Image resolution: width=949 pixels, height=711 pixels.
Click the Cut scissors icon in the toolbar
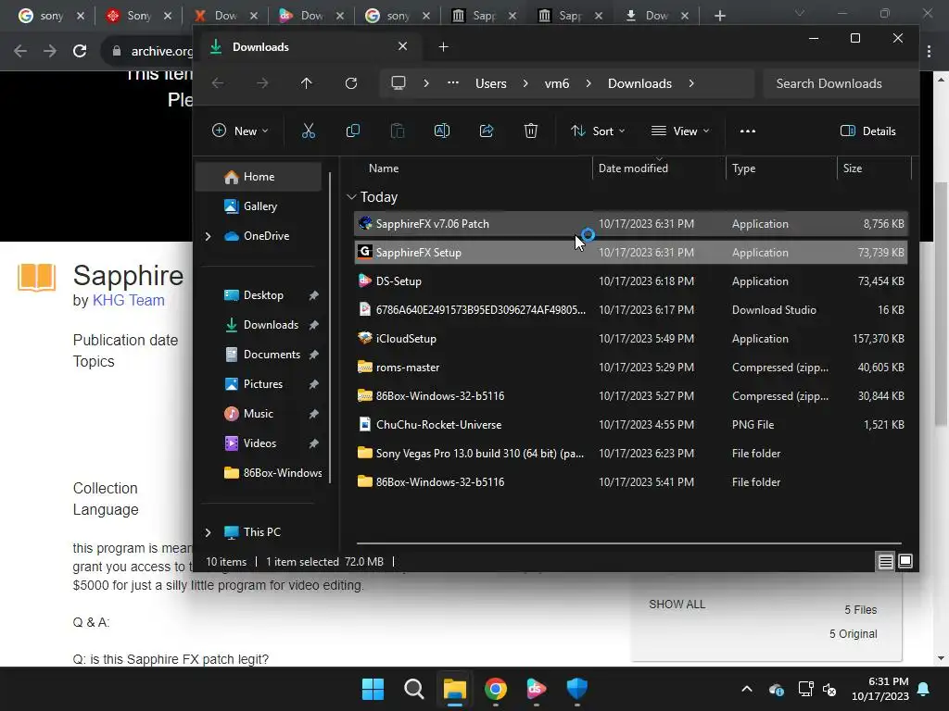308,131
